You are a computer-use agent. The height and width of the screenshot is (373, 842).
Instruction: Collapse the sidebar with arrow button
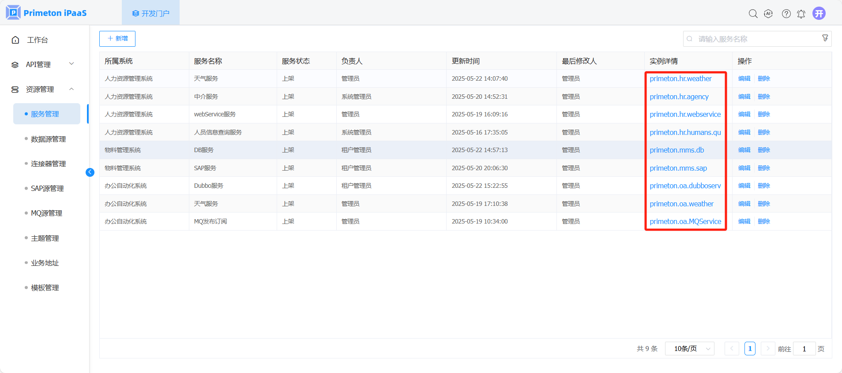pyautogui.click(x=90, y=172)
